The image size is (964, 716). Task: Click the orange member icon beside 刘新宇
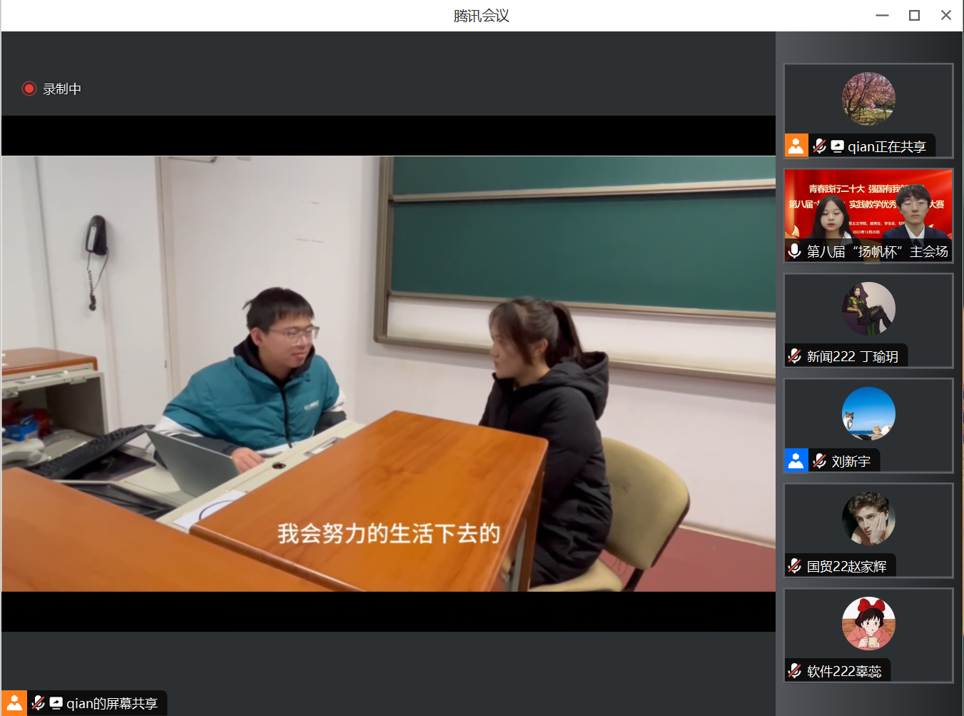pos(796,460)
